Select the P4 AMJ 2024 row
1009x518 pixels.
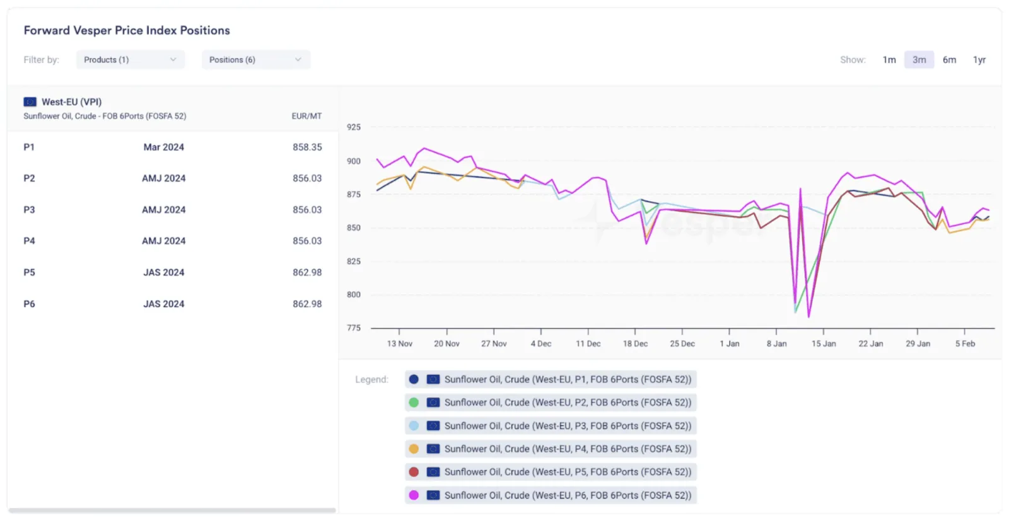(173, 241)
